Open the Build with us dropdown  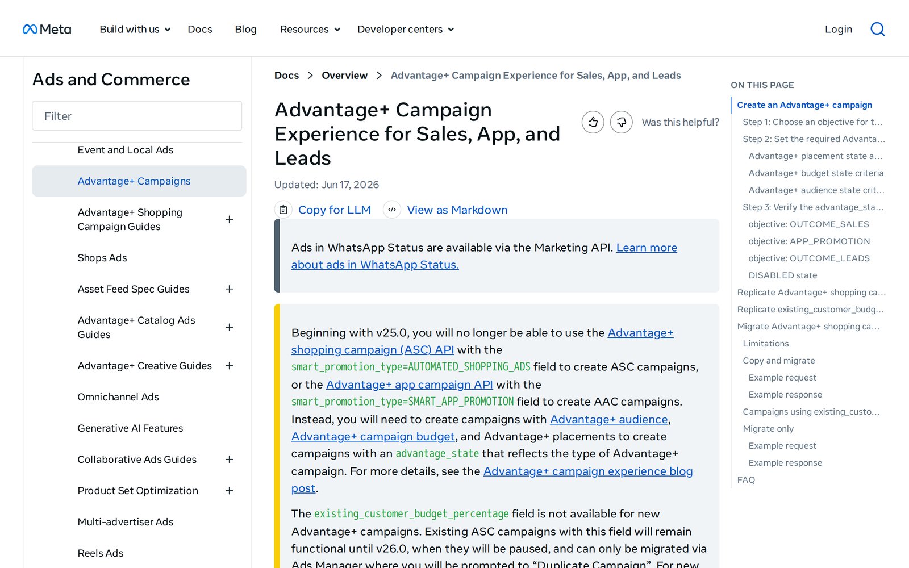(x=135, y=29)
